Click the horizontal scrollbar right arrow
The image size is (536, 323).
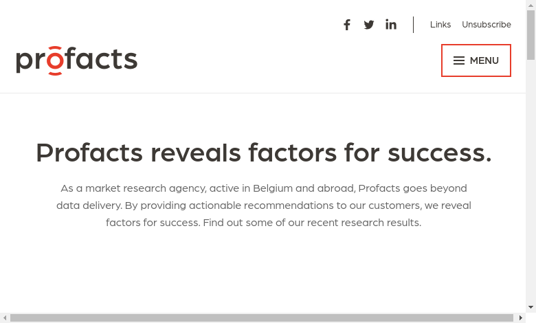tap(521, 318)
